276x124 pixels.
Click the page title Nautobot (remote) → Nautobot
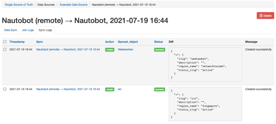[85, 21]
